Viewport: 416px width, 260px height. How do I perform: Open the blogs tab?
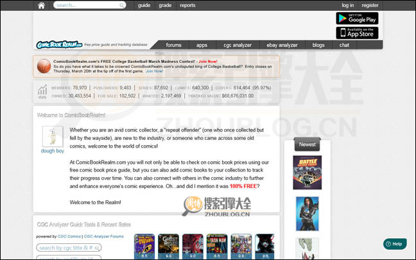pos(318,45)
